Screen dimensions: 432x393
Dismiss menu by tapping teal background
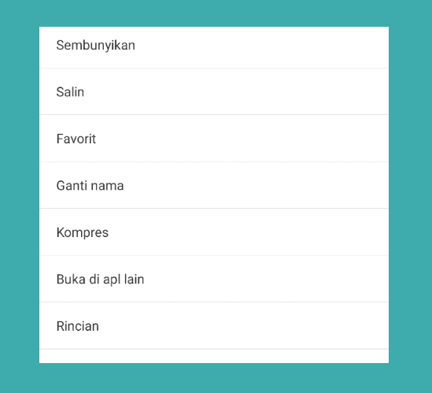coord(20,193)
